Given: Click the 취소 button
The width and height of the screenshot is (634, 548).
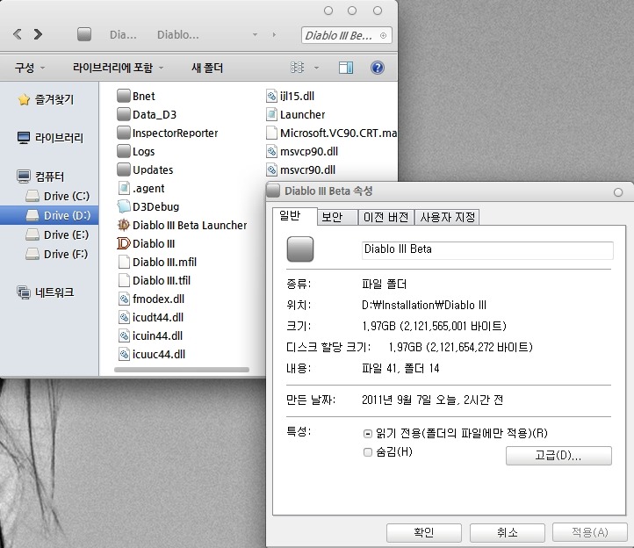Looking at the screenshot, I should pos(507,532).
